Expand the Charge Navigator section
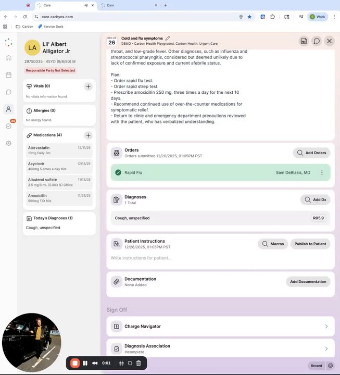Image resolution: width=340 pixels, height=375 pixels. (x=220, y=327)
